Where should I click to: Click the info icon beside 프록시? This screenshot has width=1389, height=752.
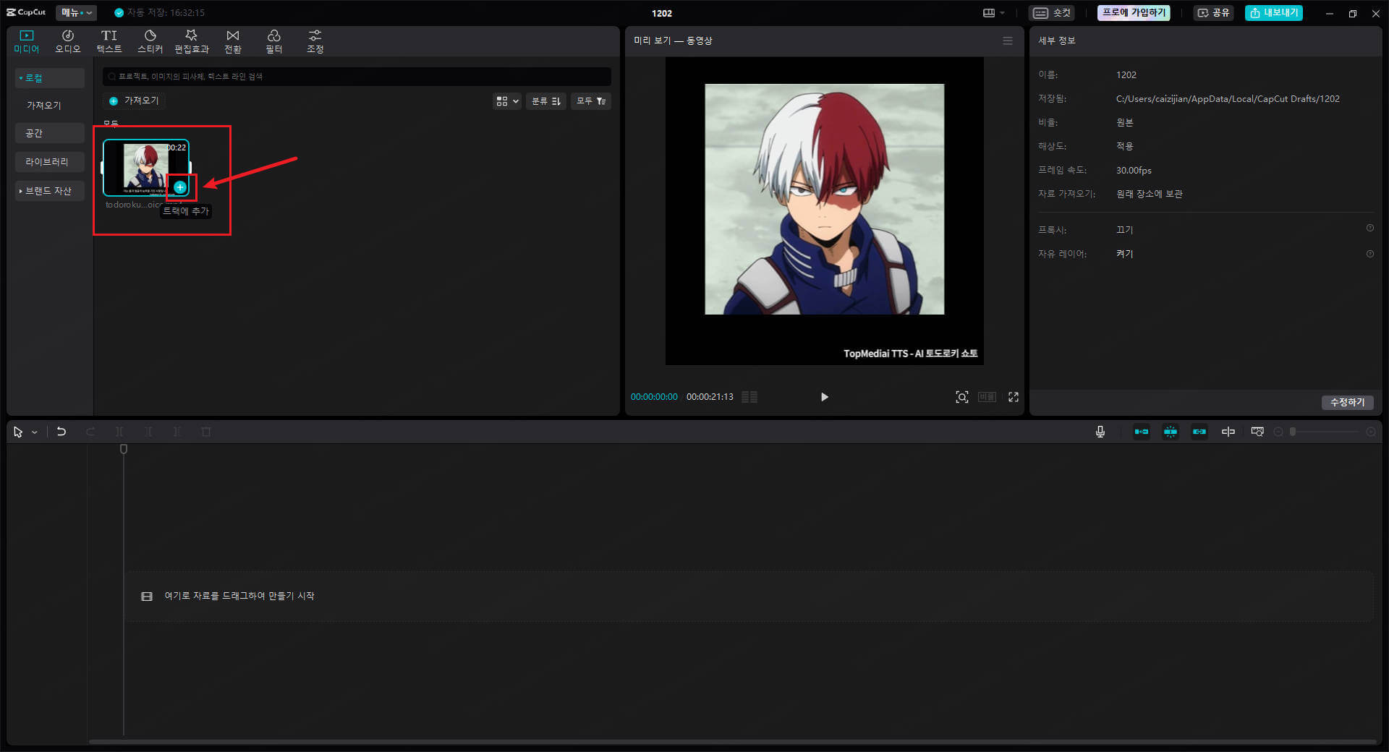coord(1369,228)
